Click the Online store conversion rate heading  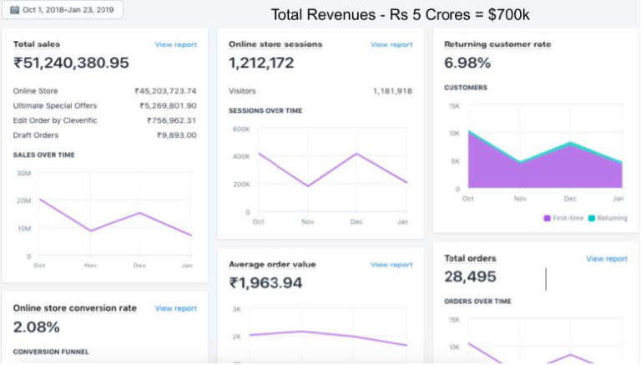pyautogui.click(x=75, y=308)
